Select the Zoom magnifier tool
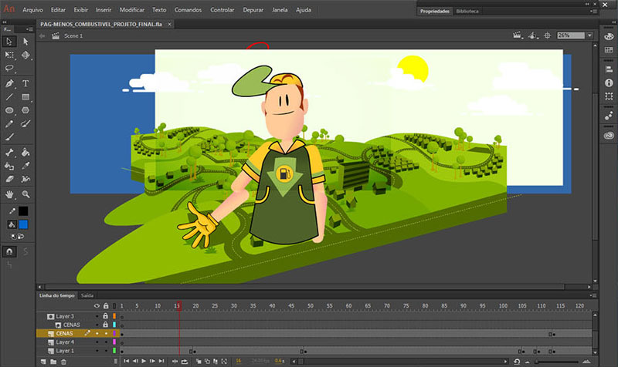Viewport: 618px width, 367px height. [25, 194]
